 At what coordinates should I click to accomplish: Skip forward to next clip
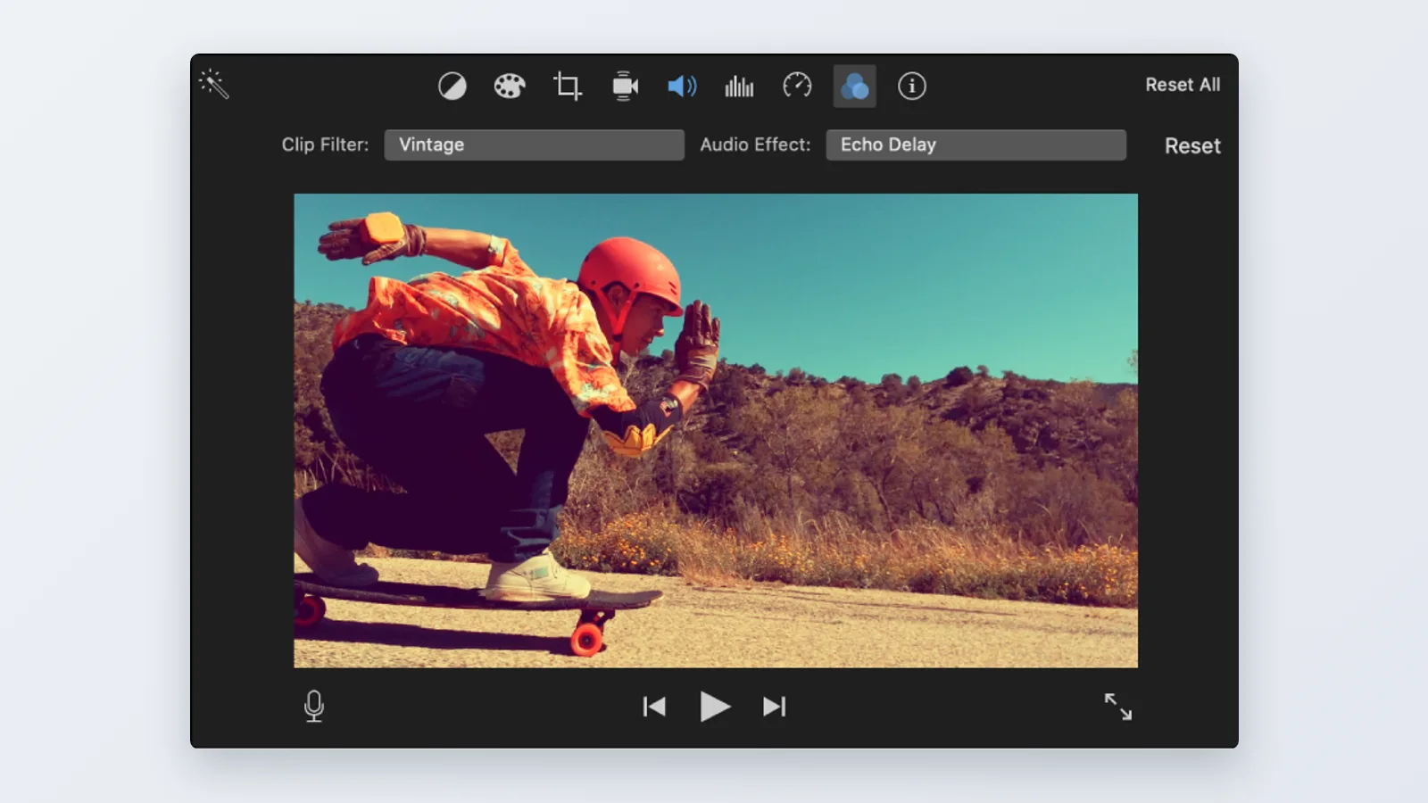click(x=774, y=707)
